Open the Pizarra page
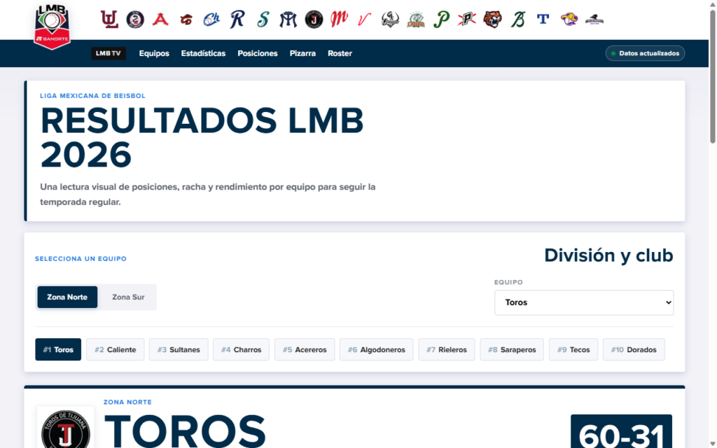 tap(302, 53)
